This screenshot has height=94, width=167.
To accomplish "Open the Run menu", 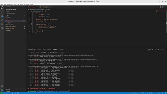I will pyautogui.click(x=21, y=4).
